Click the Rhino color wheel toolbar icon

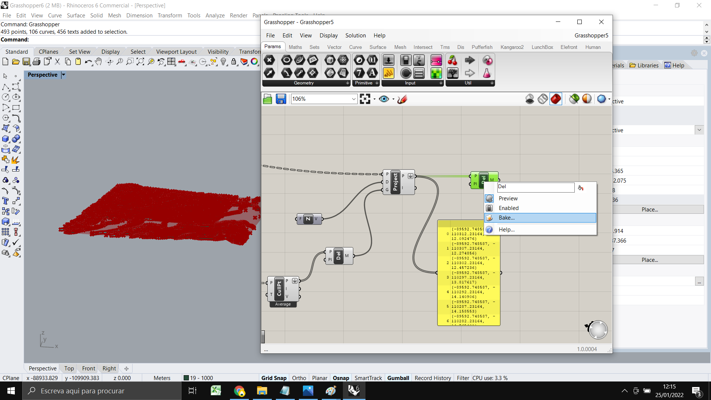click(x=254, y=61)
